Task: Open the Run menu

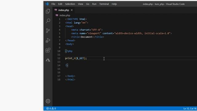Action: point(94,4)
